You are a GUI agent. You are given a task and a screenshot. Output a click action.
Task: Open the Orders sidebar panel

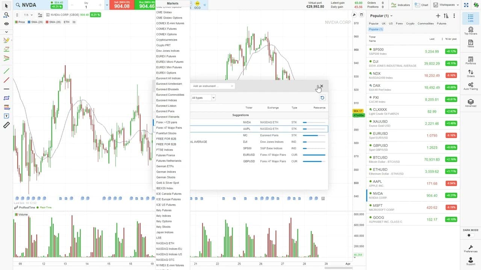(x=470, y=74)
